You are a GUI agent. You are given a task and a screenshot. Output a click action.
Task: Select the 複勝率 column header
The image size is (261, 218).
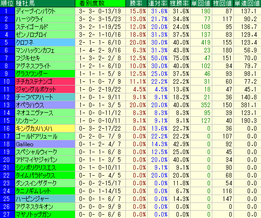(x=180, y=3)
